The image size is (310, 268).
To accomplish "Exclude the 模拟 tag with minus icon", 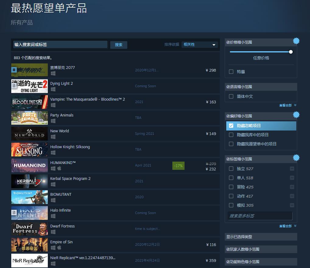I will 292,205.
